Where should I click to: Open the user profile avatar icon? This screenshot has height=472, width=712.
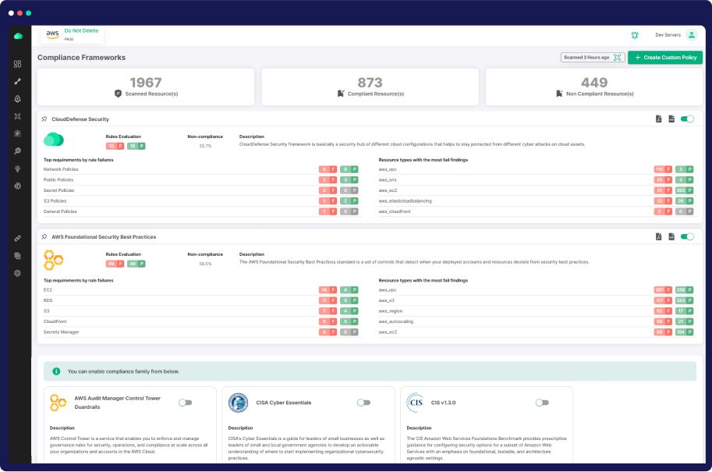point(691,35)
